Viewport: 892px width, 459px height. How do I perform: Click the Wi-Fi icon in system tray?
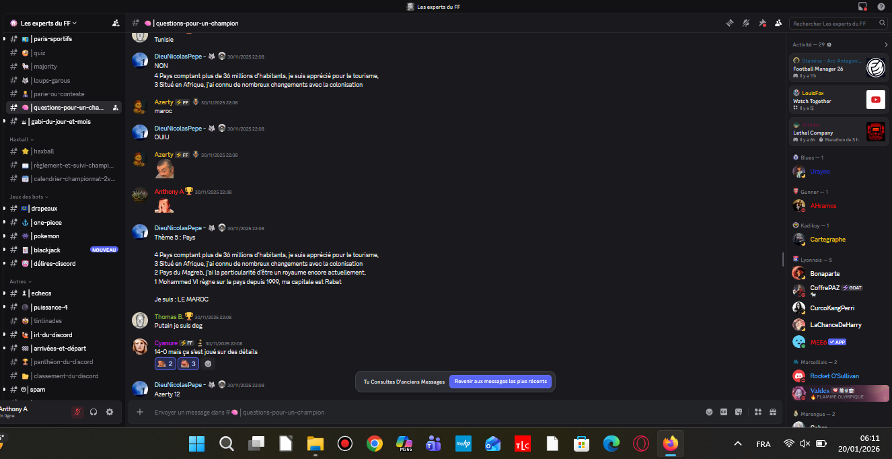(789, 444)
